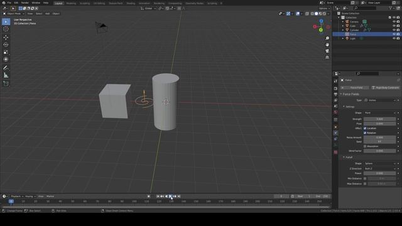Open the Global transform orientation dropdown
402x226 pixels.
coord(148,8)
